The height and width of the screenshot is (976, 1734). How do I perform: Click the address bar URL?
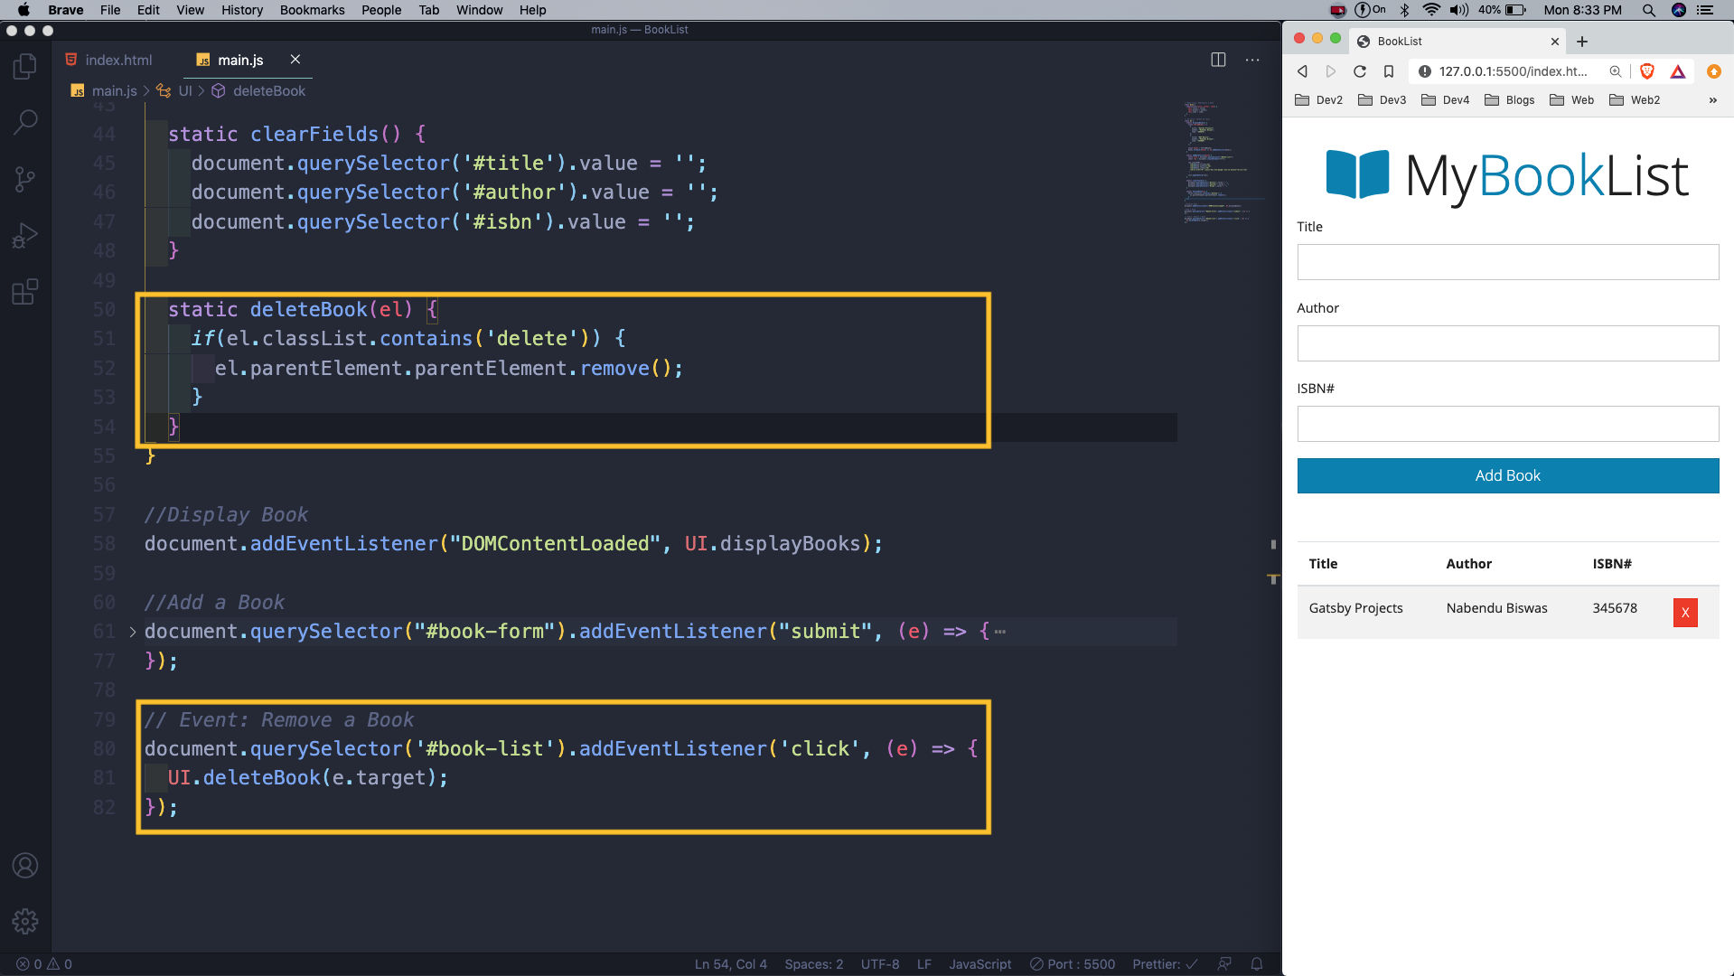tap(1513, 71)
